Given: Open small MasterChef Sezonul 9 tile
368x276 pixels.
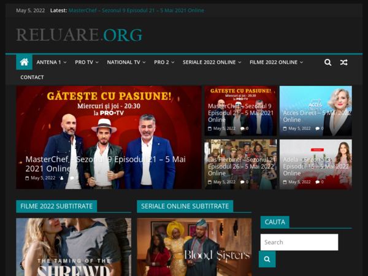Looking at the screenshot, I should pyautogui.click(x=240, y=113).
